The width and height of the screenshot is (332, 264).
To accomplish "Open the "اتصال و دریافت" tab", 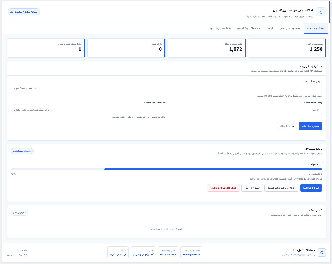I will 316,28.
